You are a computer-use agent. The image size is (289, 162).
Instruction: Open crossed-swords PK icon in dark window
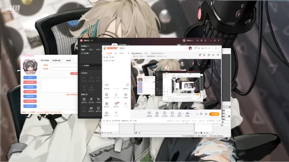click(x=91, y=109)
